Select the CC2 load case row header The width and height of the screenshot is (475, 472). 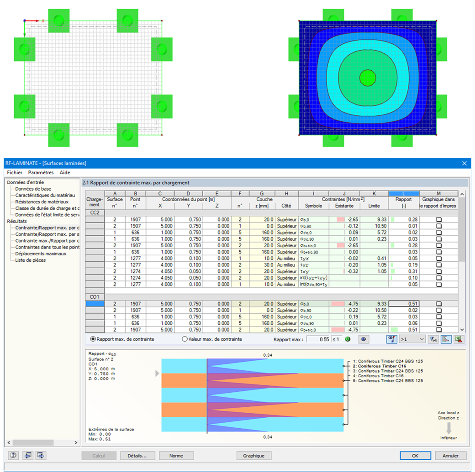coord(95,213)
